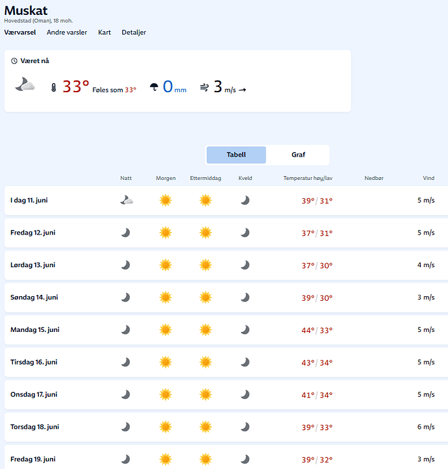
Task: Click the 4 m/s wind value
Action: [x=426, y=265]
